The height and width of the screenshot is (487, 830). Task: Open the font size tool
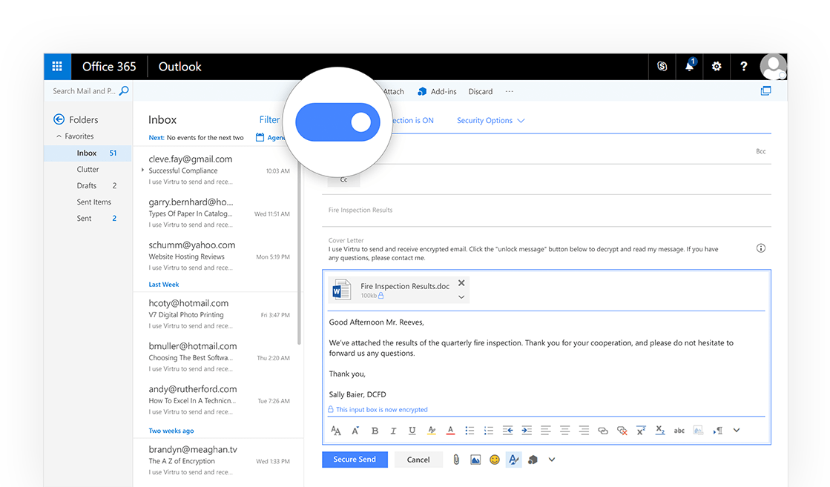335,431
